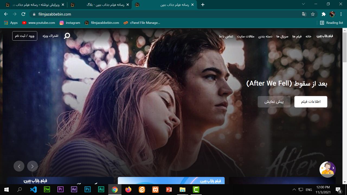This screenshot has width=347, height=195.
Task: Open the 'تماس با ما' menu item
Action: tap(226, 36)
